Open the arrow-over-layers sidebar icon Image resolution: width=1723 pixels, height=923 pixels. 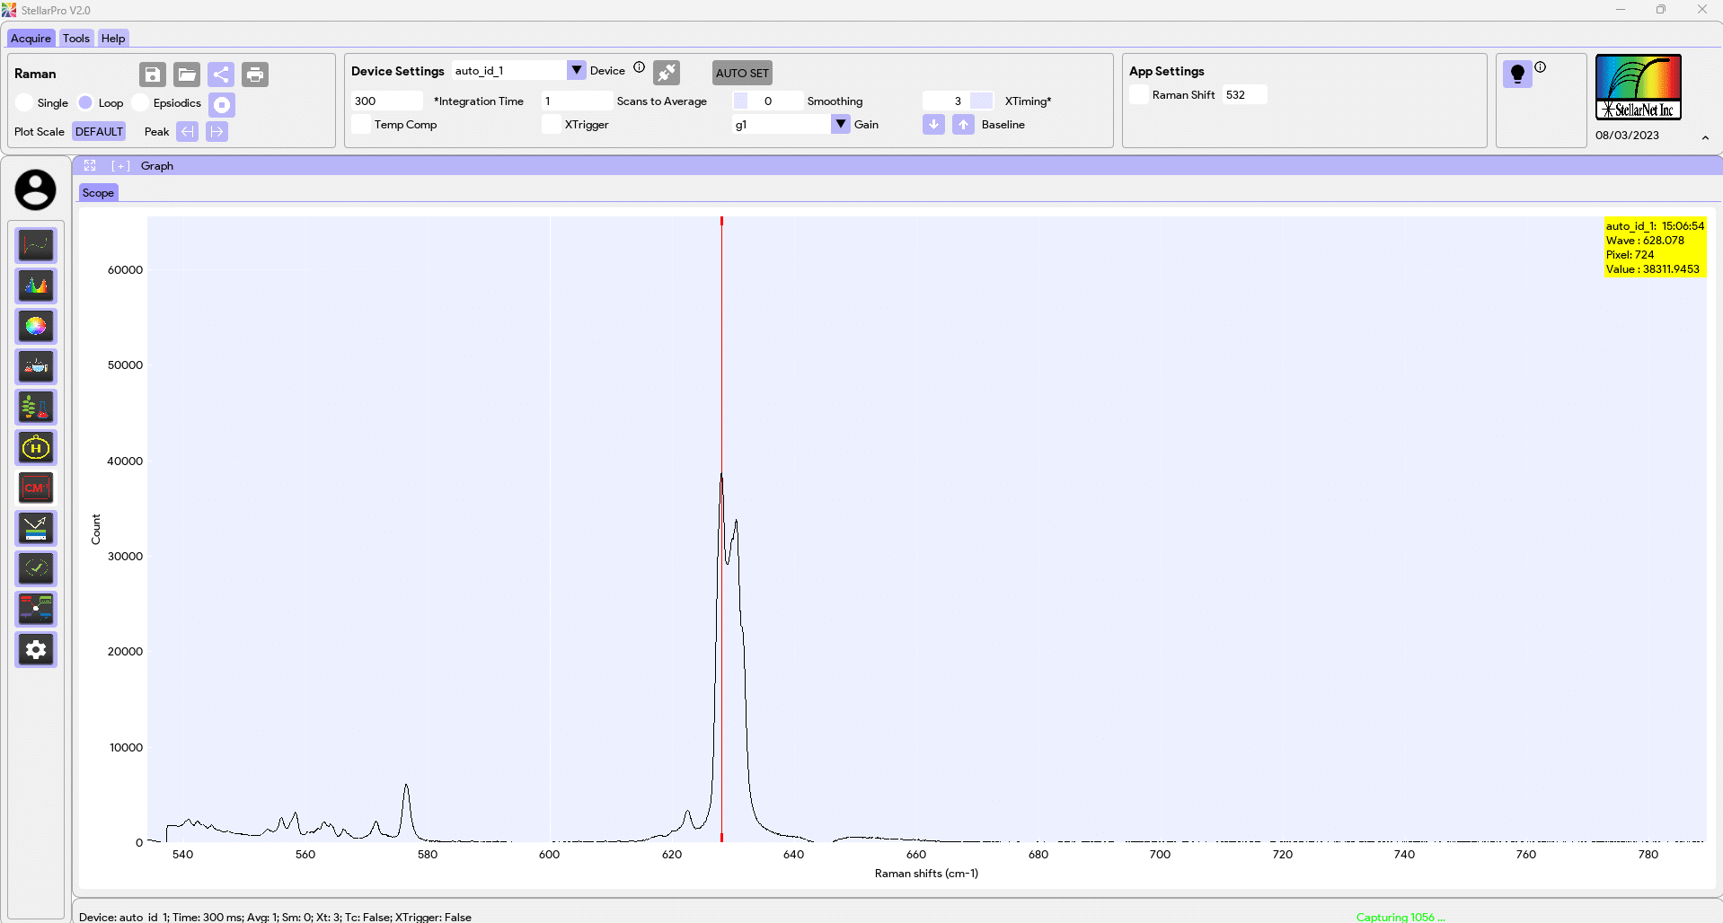pos(36,528)
